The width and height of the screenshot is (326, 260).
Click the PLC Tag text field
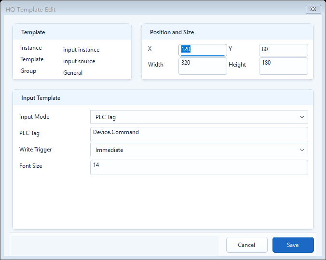pyautogui.click(x=199, y=135)
